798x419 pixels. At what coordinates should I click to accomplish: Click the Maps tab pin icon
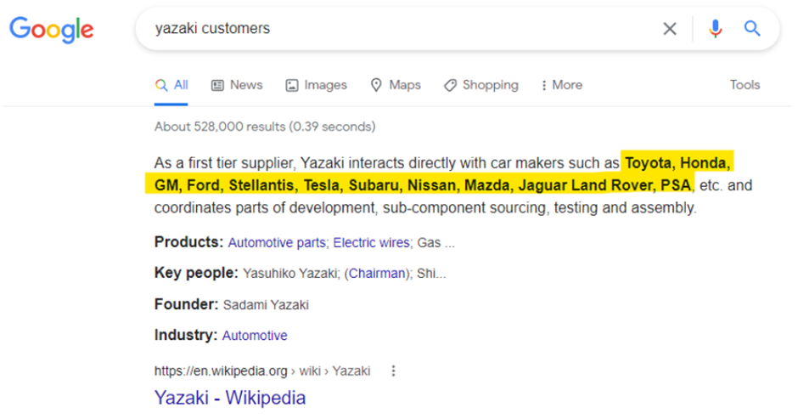[376, 85]
